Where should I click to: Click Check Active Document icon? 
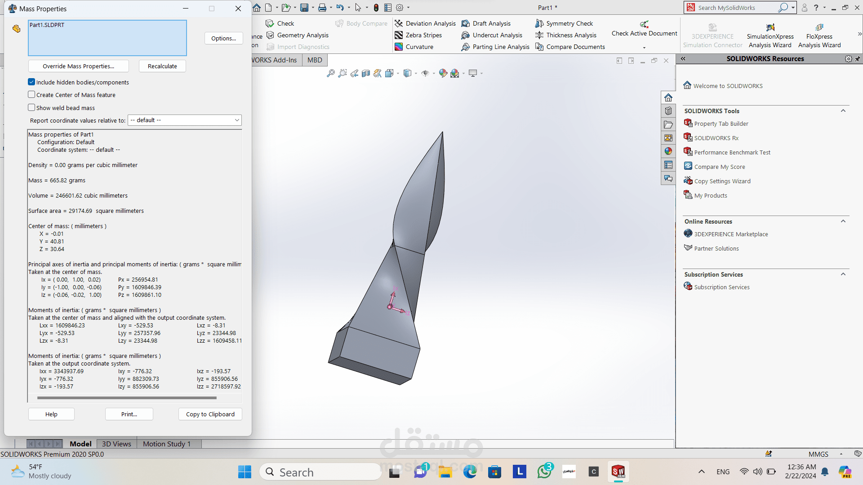(x=644, y=24)
